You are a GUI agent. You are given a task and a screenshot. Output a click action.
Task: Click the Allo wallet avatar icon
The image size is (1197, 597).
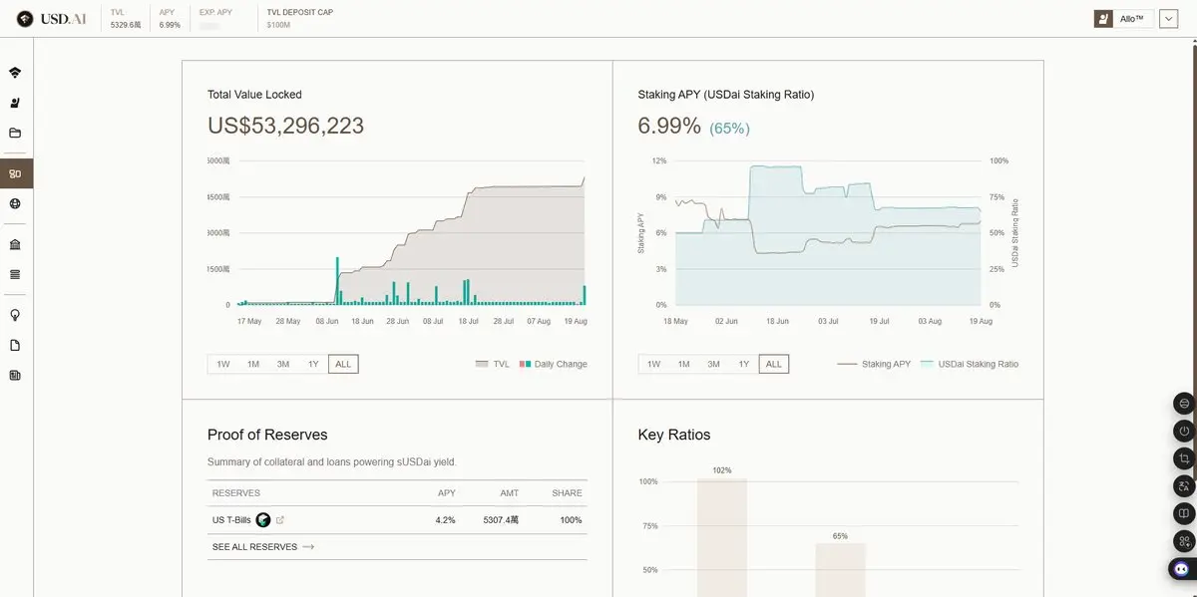[1103, 19]
